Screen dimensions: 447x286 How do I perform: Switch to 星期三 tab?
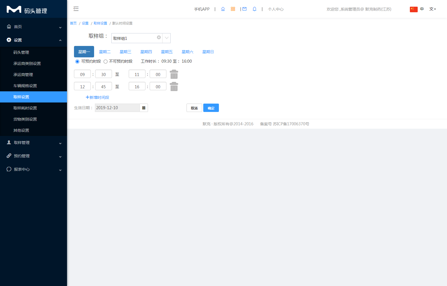point(125,52)
